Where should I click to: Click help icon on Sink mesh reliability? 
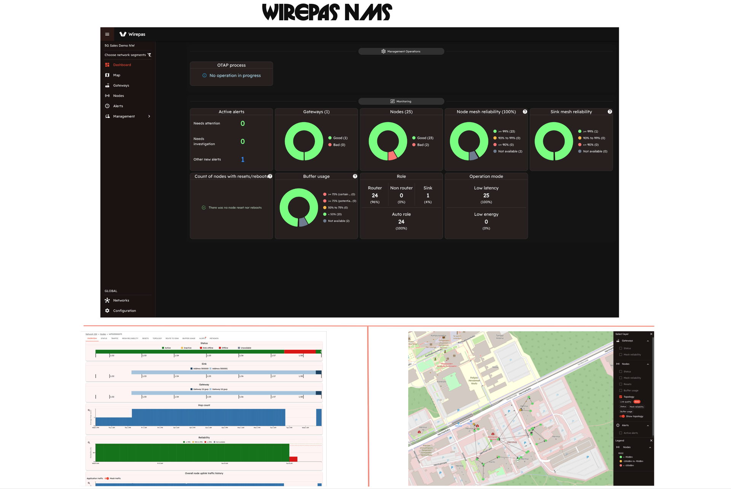coord(610,112)
